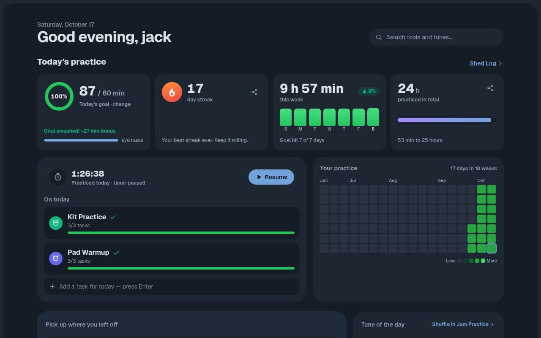Image resolution: width=541 pixels, height=338 pixels.
Task: Click the 17 days in 18 weeks text
Action: pyautogui.click(x=474, y=169)
